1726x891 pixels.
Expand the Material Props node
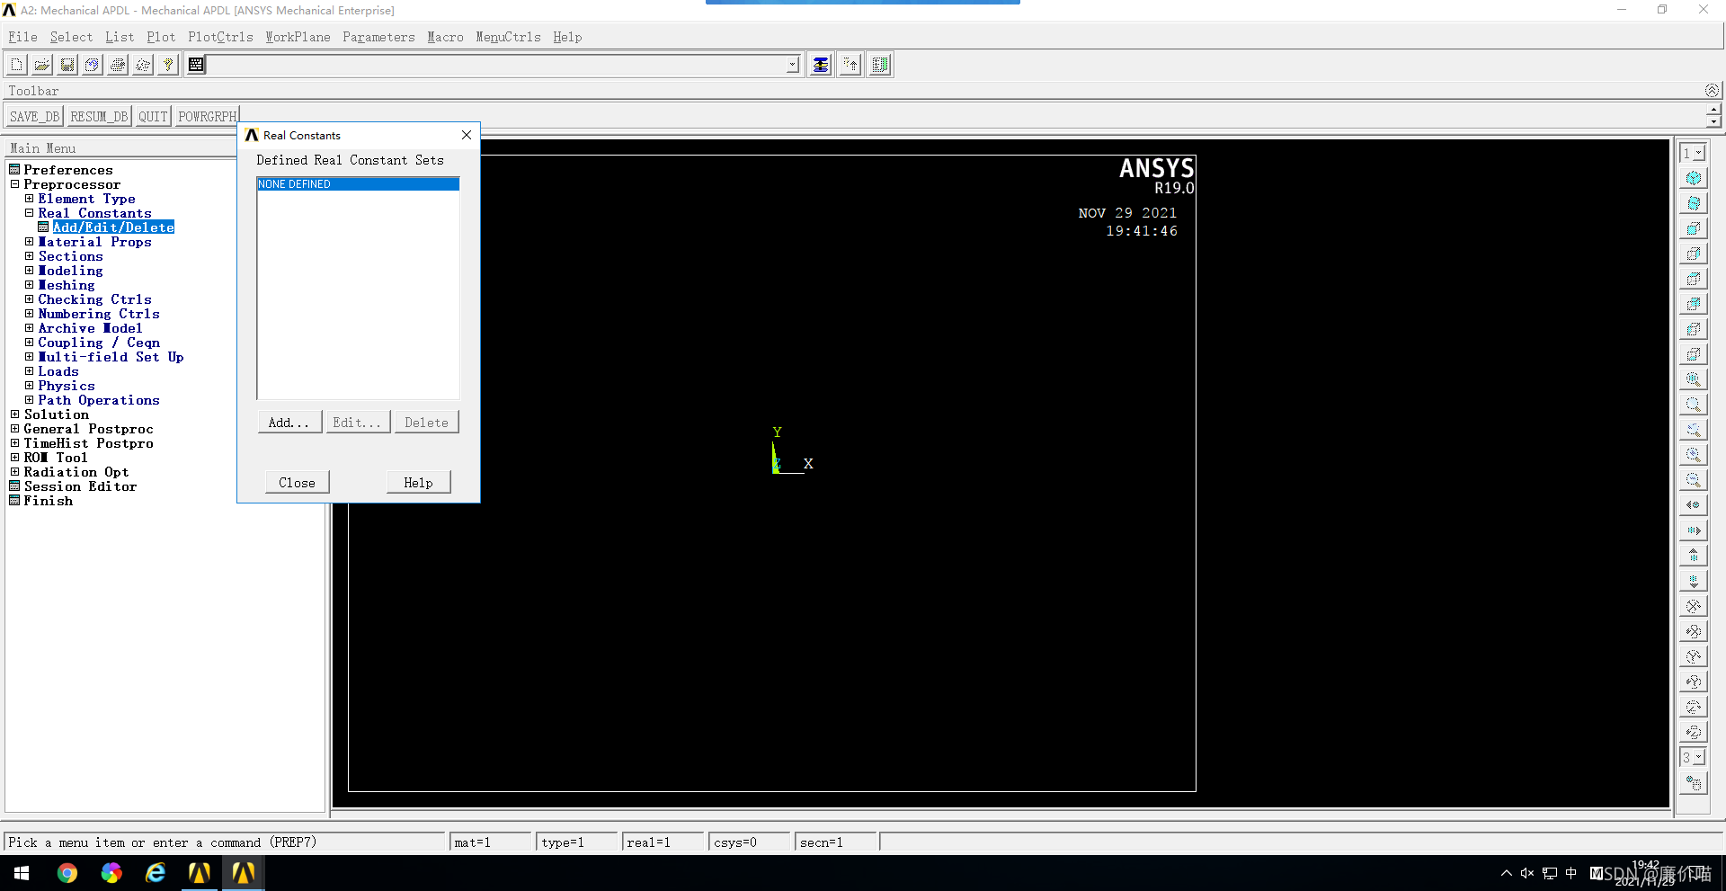pyautogui.click(x=29, y=242)
